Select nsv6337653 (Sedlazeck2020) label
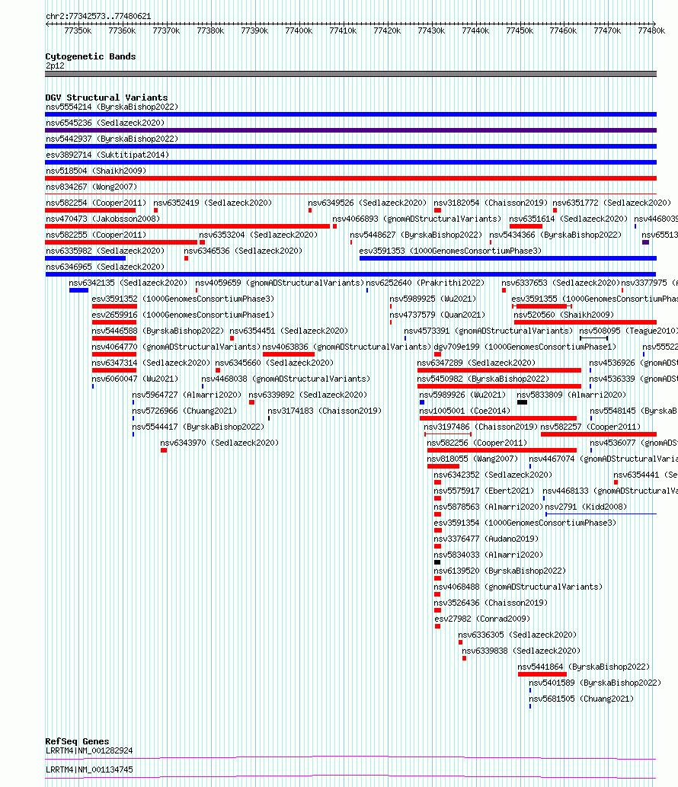The image size is (678, 787). pos(561,283)
